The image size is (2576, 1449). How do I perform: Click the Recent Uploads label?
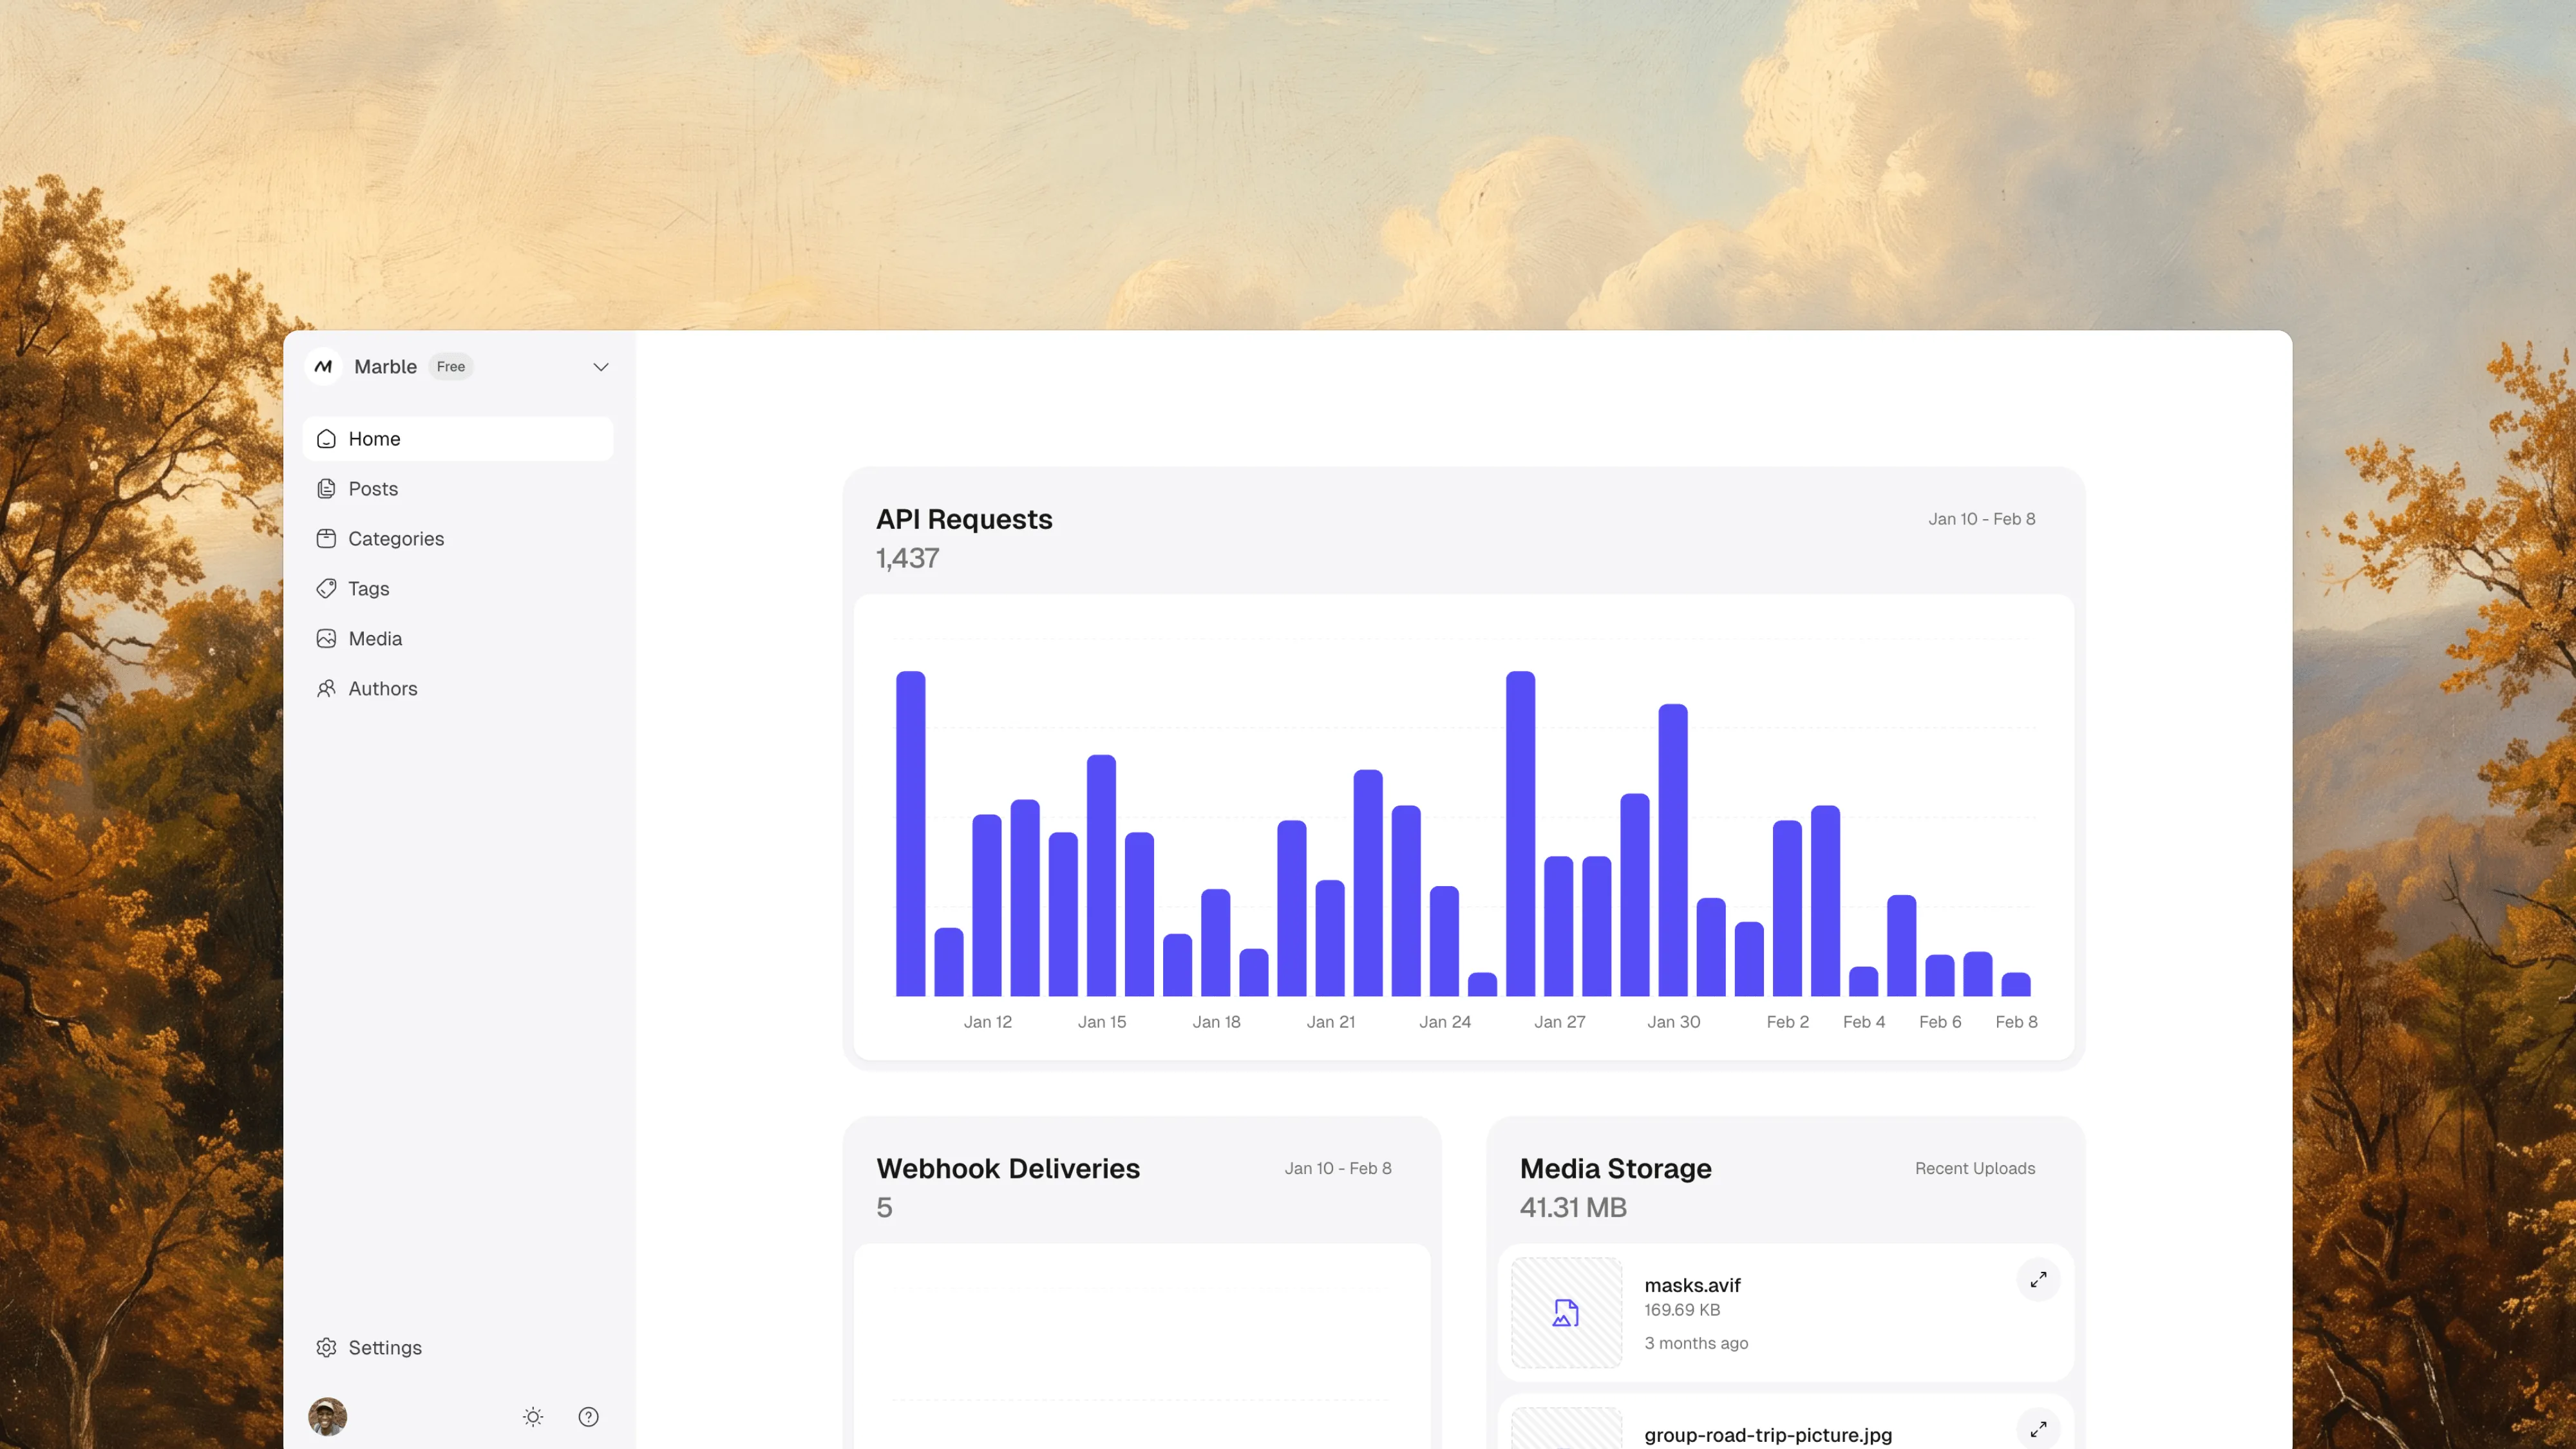1975,1169
